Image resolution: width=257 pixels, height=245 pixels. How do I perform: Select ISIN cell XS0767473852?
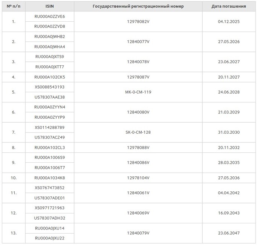[50, 188]
